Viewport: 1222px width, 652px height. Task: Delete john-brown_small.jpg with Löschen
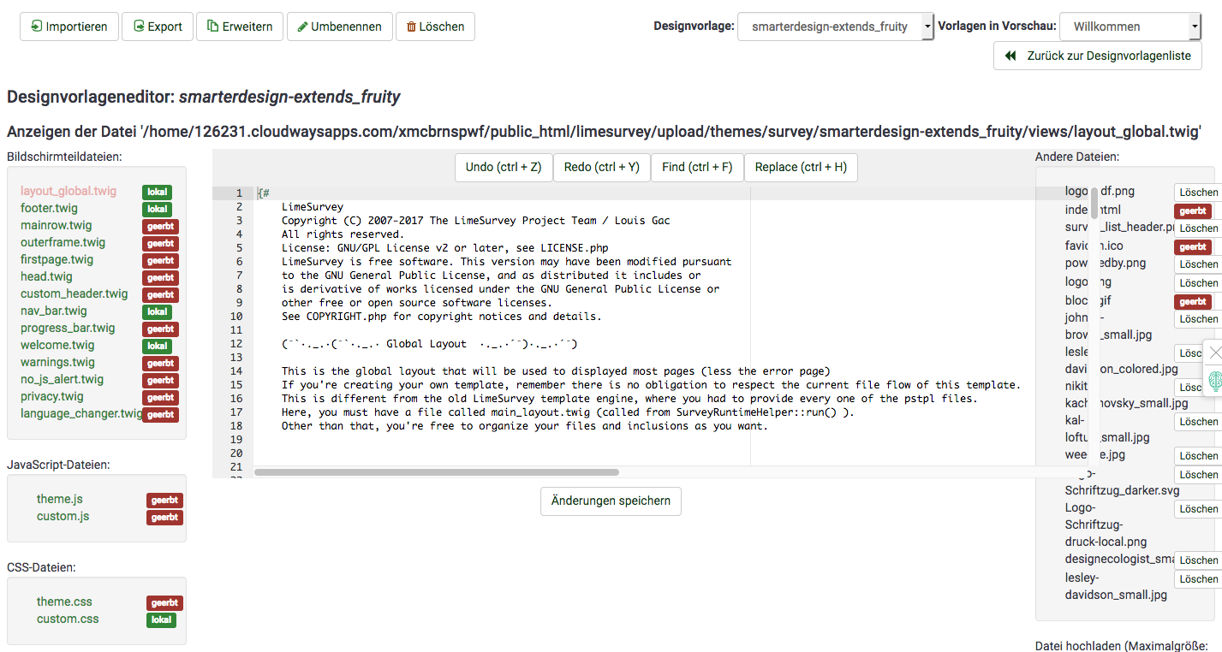pyautogui.click(x=1198, y=319)
